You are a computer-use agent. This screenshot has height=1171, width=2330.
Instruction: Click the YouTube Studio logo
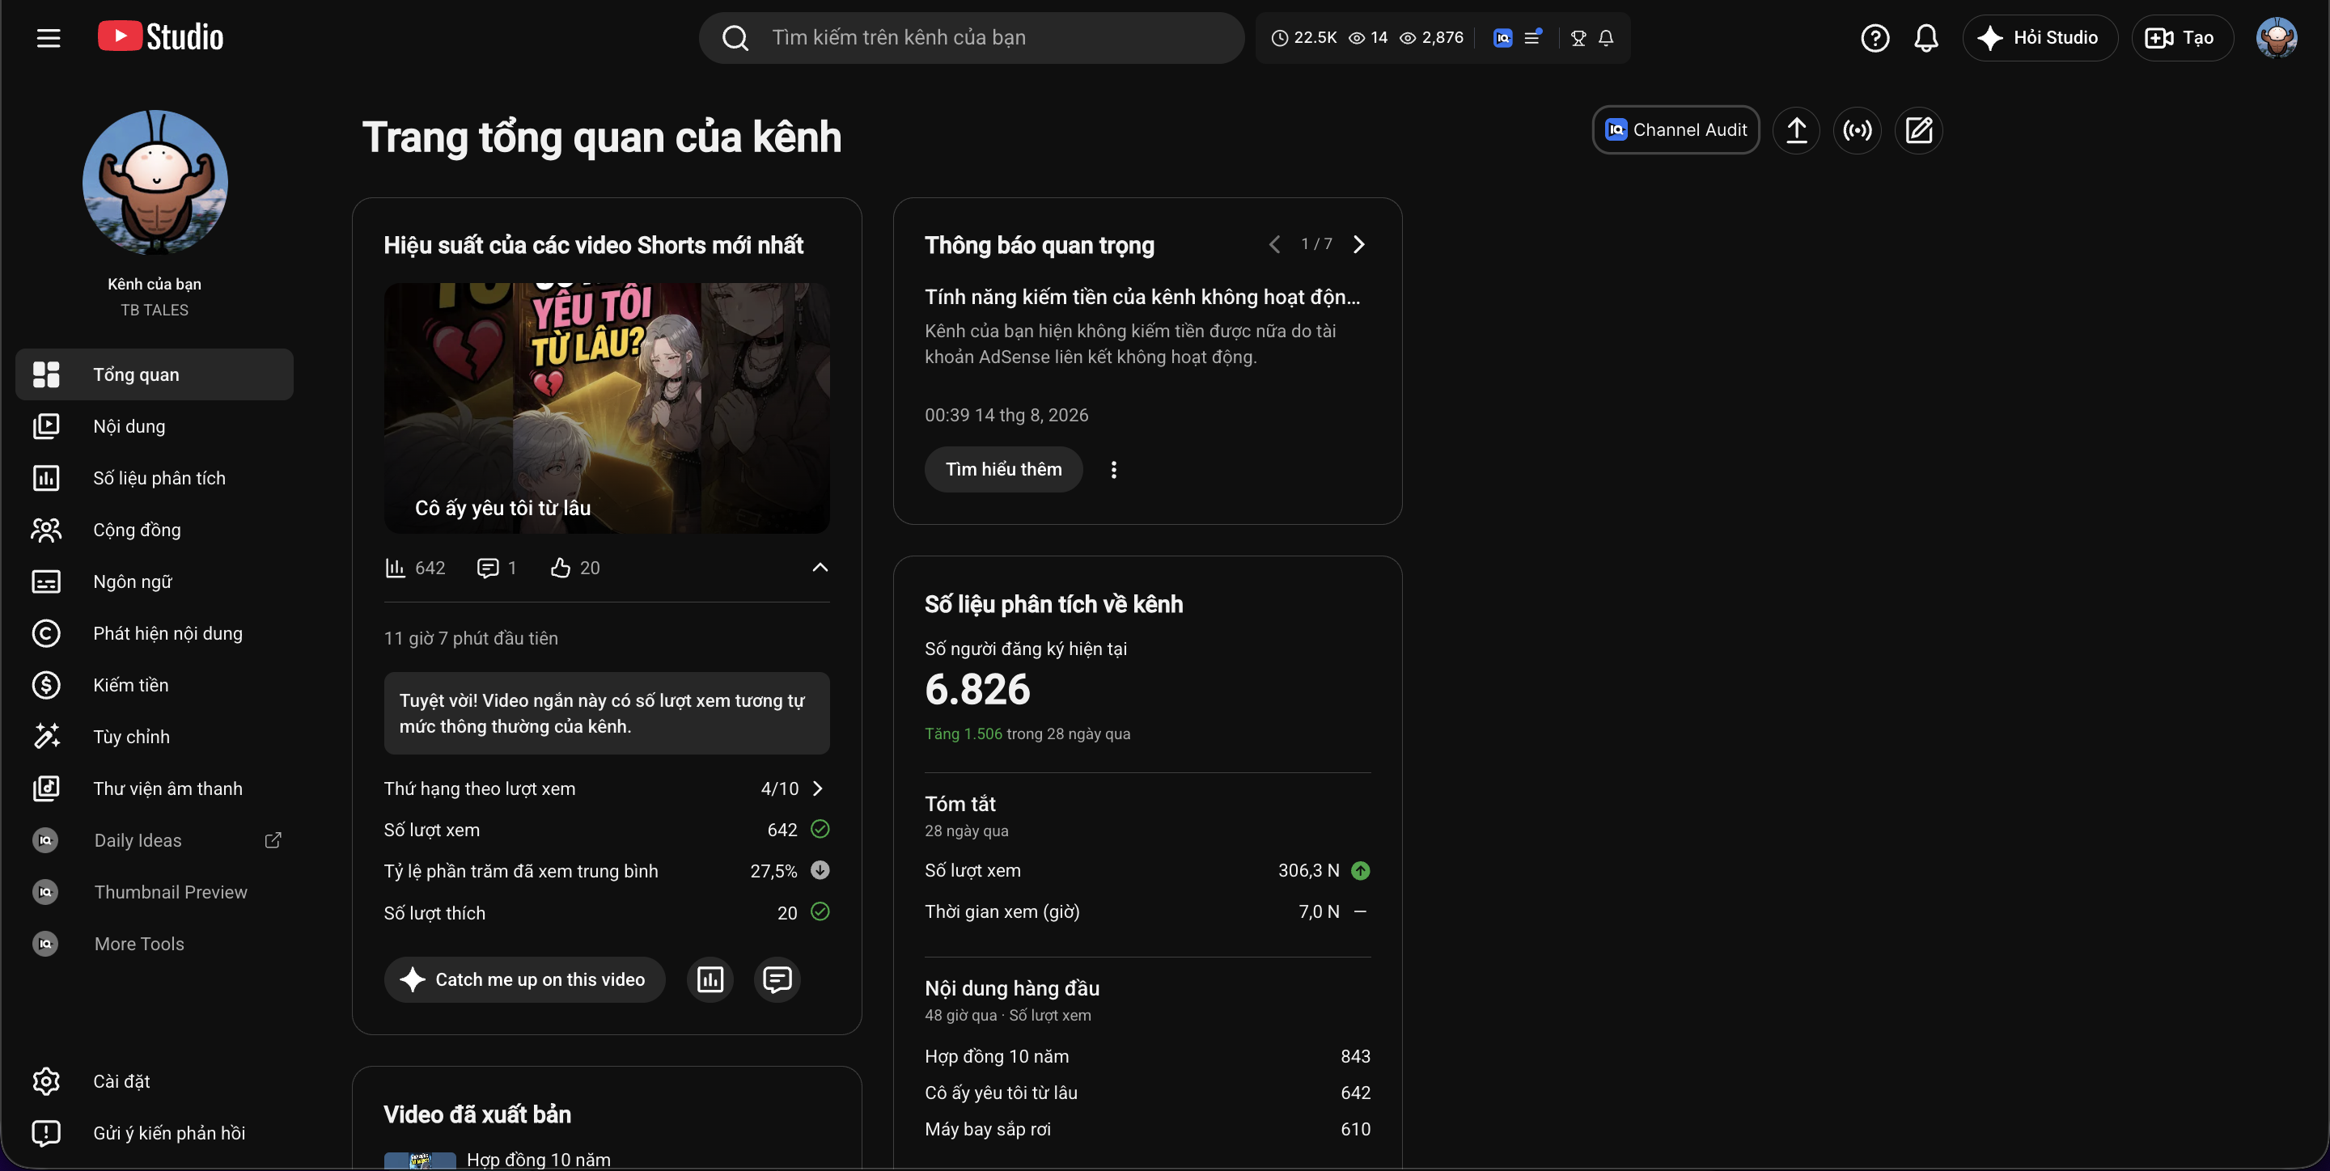tap(160, 37)
